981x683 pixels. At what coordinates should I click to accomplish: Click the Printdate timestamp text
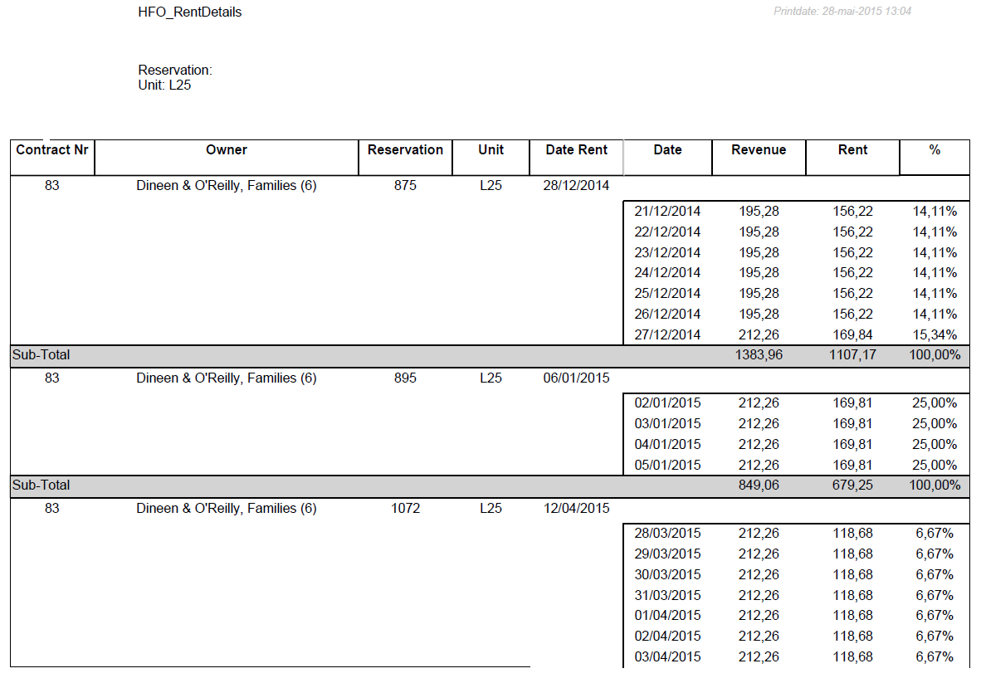842,12
